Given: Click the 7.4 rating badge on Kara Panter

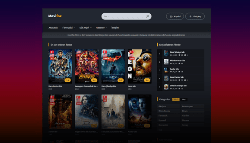Looking at the screenshot, I should pos(68,80).
